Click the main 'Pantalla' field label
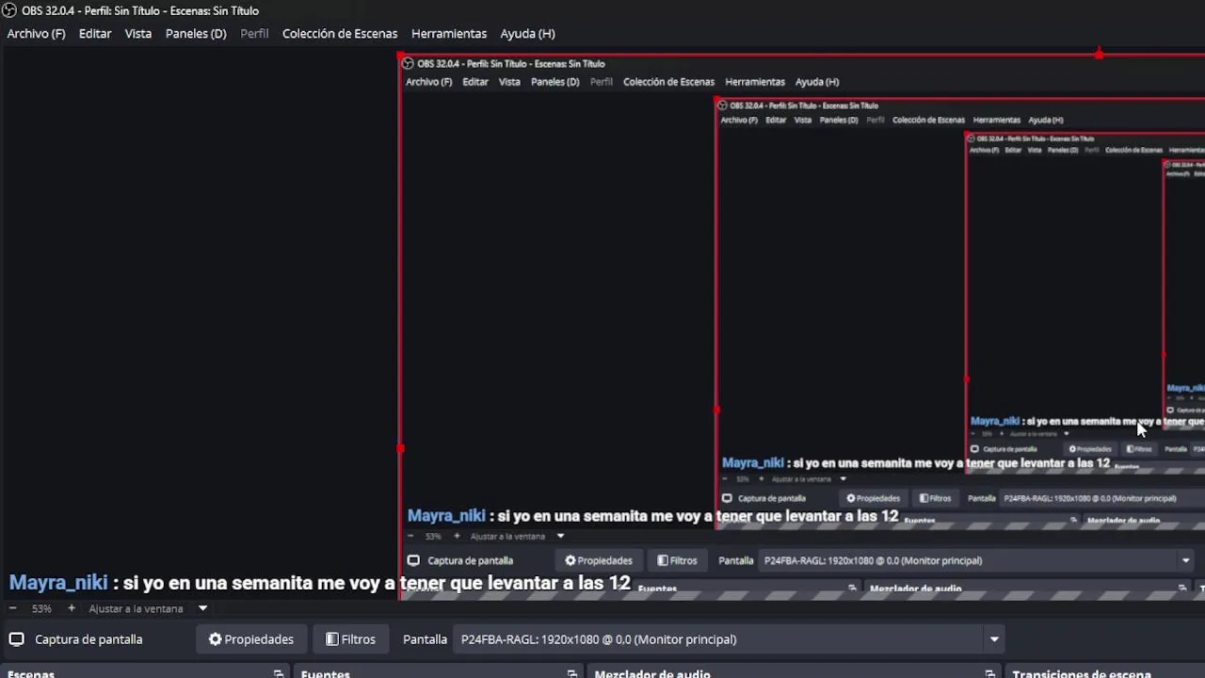This screenshot has width=1205, height=678. 425,639
